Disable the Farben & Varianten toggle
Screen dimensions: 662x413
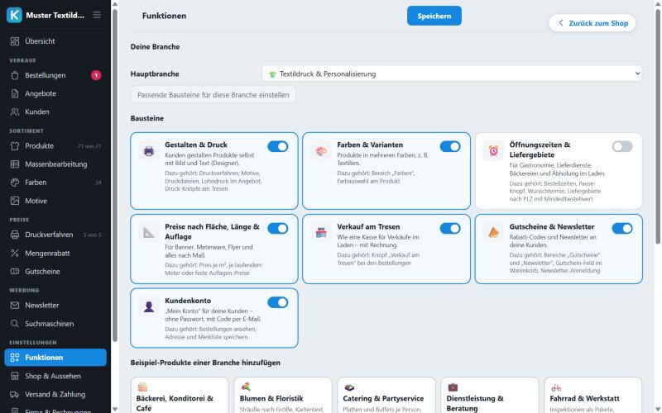[x=450, y=147]
